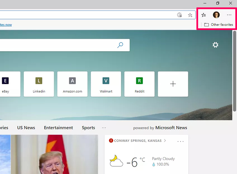Screen dimensions: 237x174
Task: Switch to the Sports tab
Action: (88, 128)
